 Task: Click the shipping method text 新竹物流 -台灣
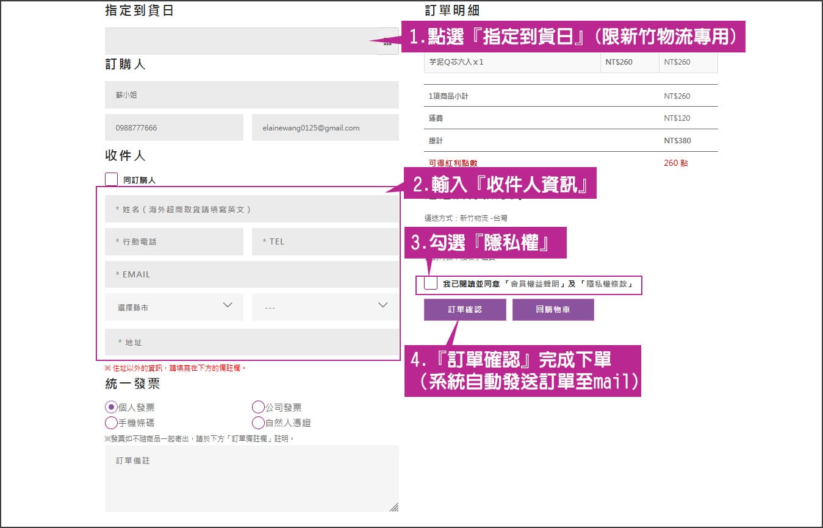(x=484, y=218)
